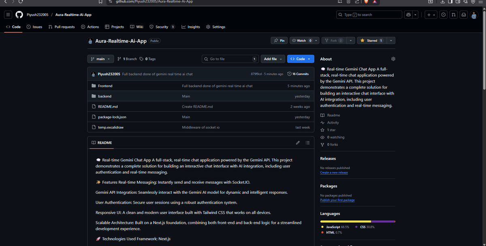
Task: Switch to the Projects tab
Action: [x=115, y=27]
